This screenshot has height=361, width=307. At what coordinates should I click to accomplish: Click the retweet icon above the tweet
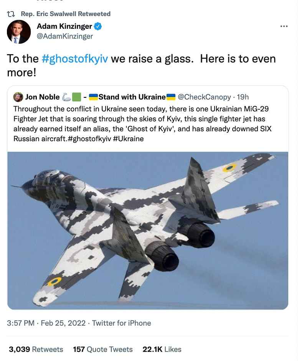tap(12, 14)
